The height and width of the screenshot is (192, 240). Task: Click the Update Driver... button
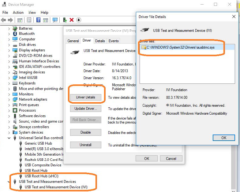(x=86, y=109)
